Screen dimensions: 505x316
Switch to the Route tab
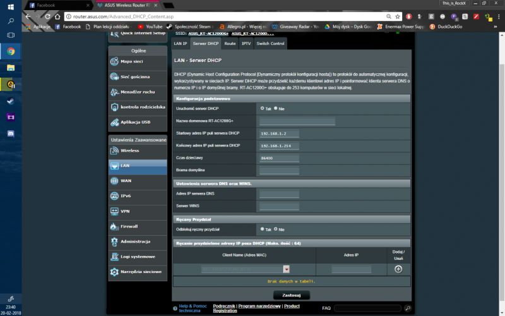tap(230, 44)
